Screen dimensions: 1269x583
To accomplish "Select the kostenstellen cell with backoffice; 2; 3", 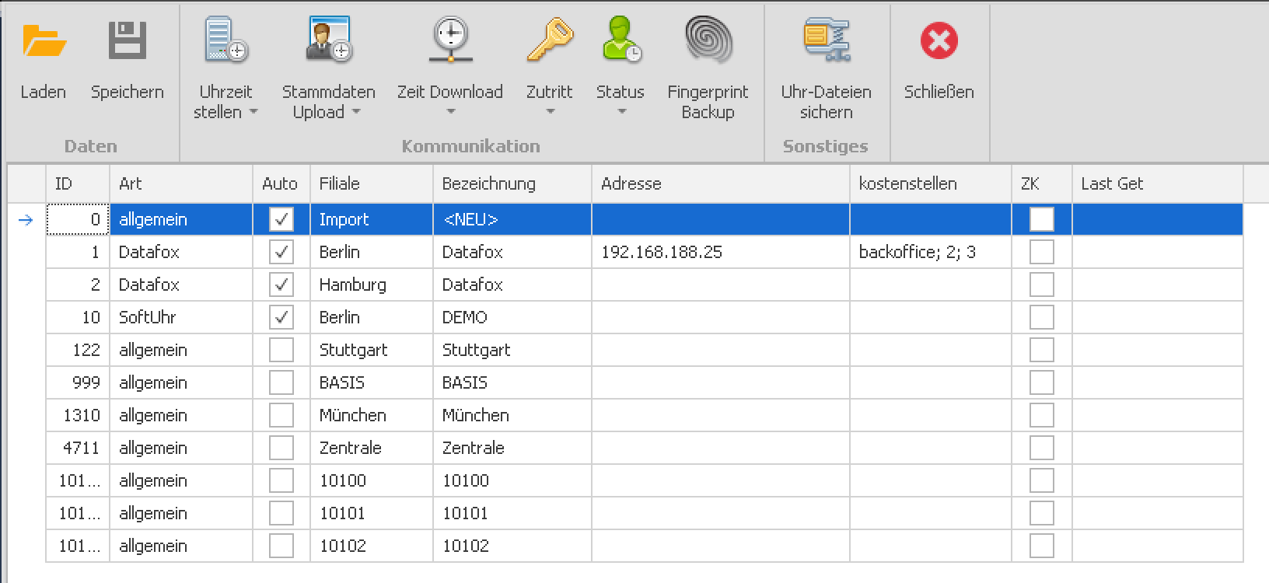I will pyautogui.click(x=929, y=252).
